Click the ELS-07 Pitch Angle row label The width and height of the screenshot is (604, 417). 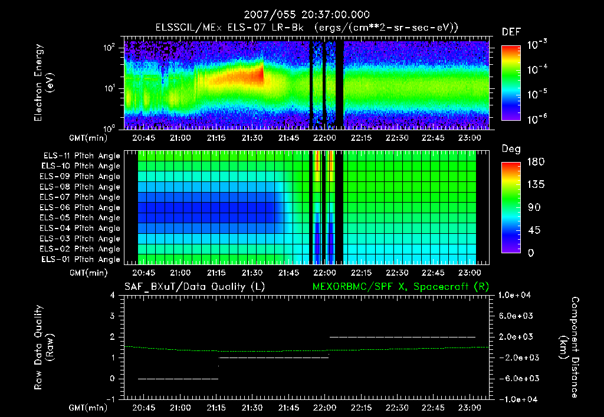coord(80,197)
